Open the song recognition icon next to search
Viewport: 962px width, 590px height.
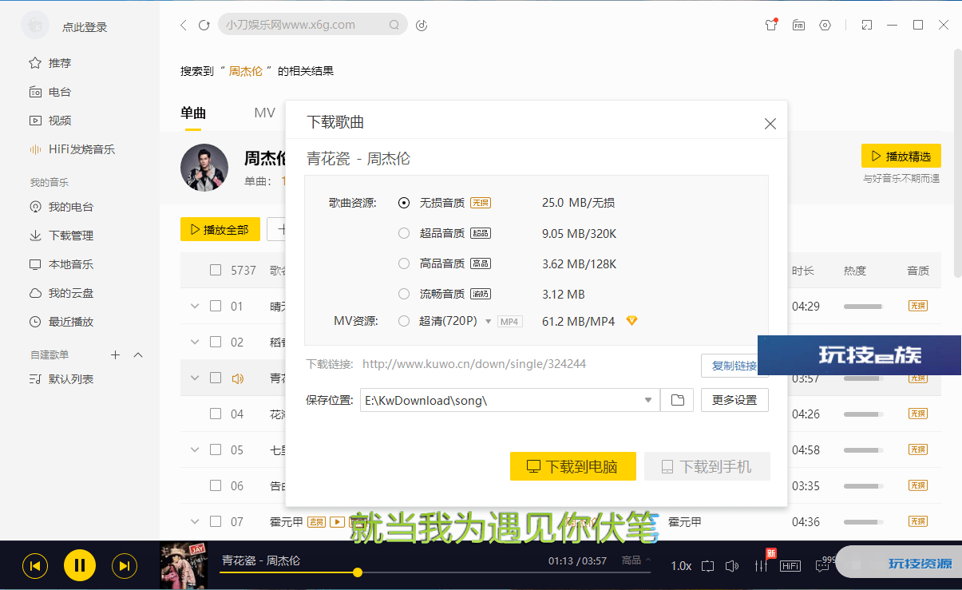tap(422, 25)
